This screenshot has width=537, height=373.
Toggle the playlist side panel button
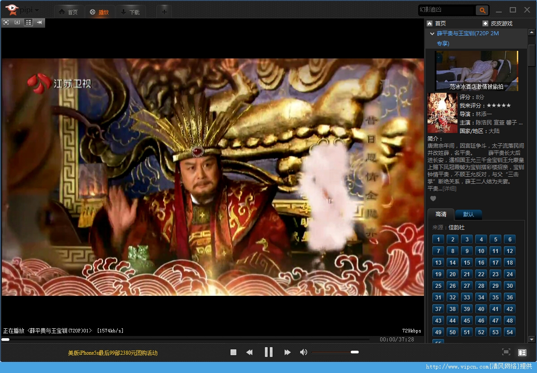click(x=522, y=352)
